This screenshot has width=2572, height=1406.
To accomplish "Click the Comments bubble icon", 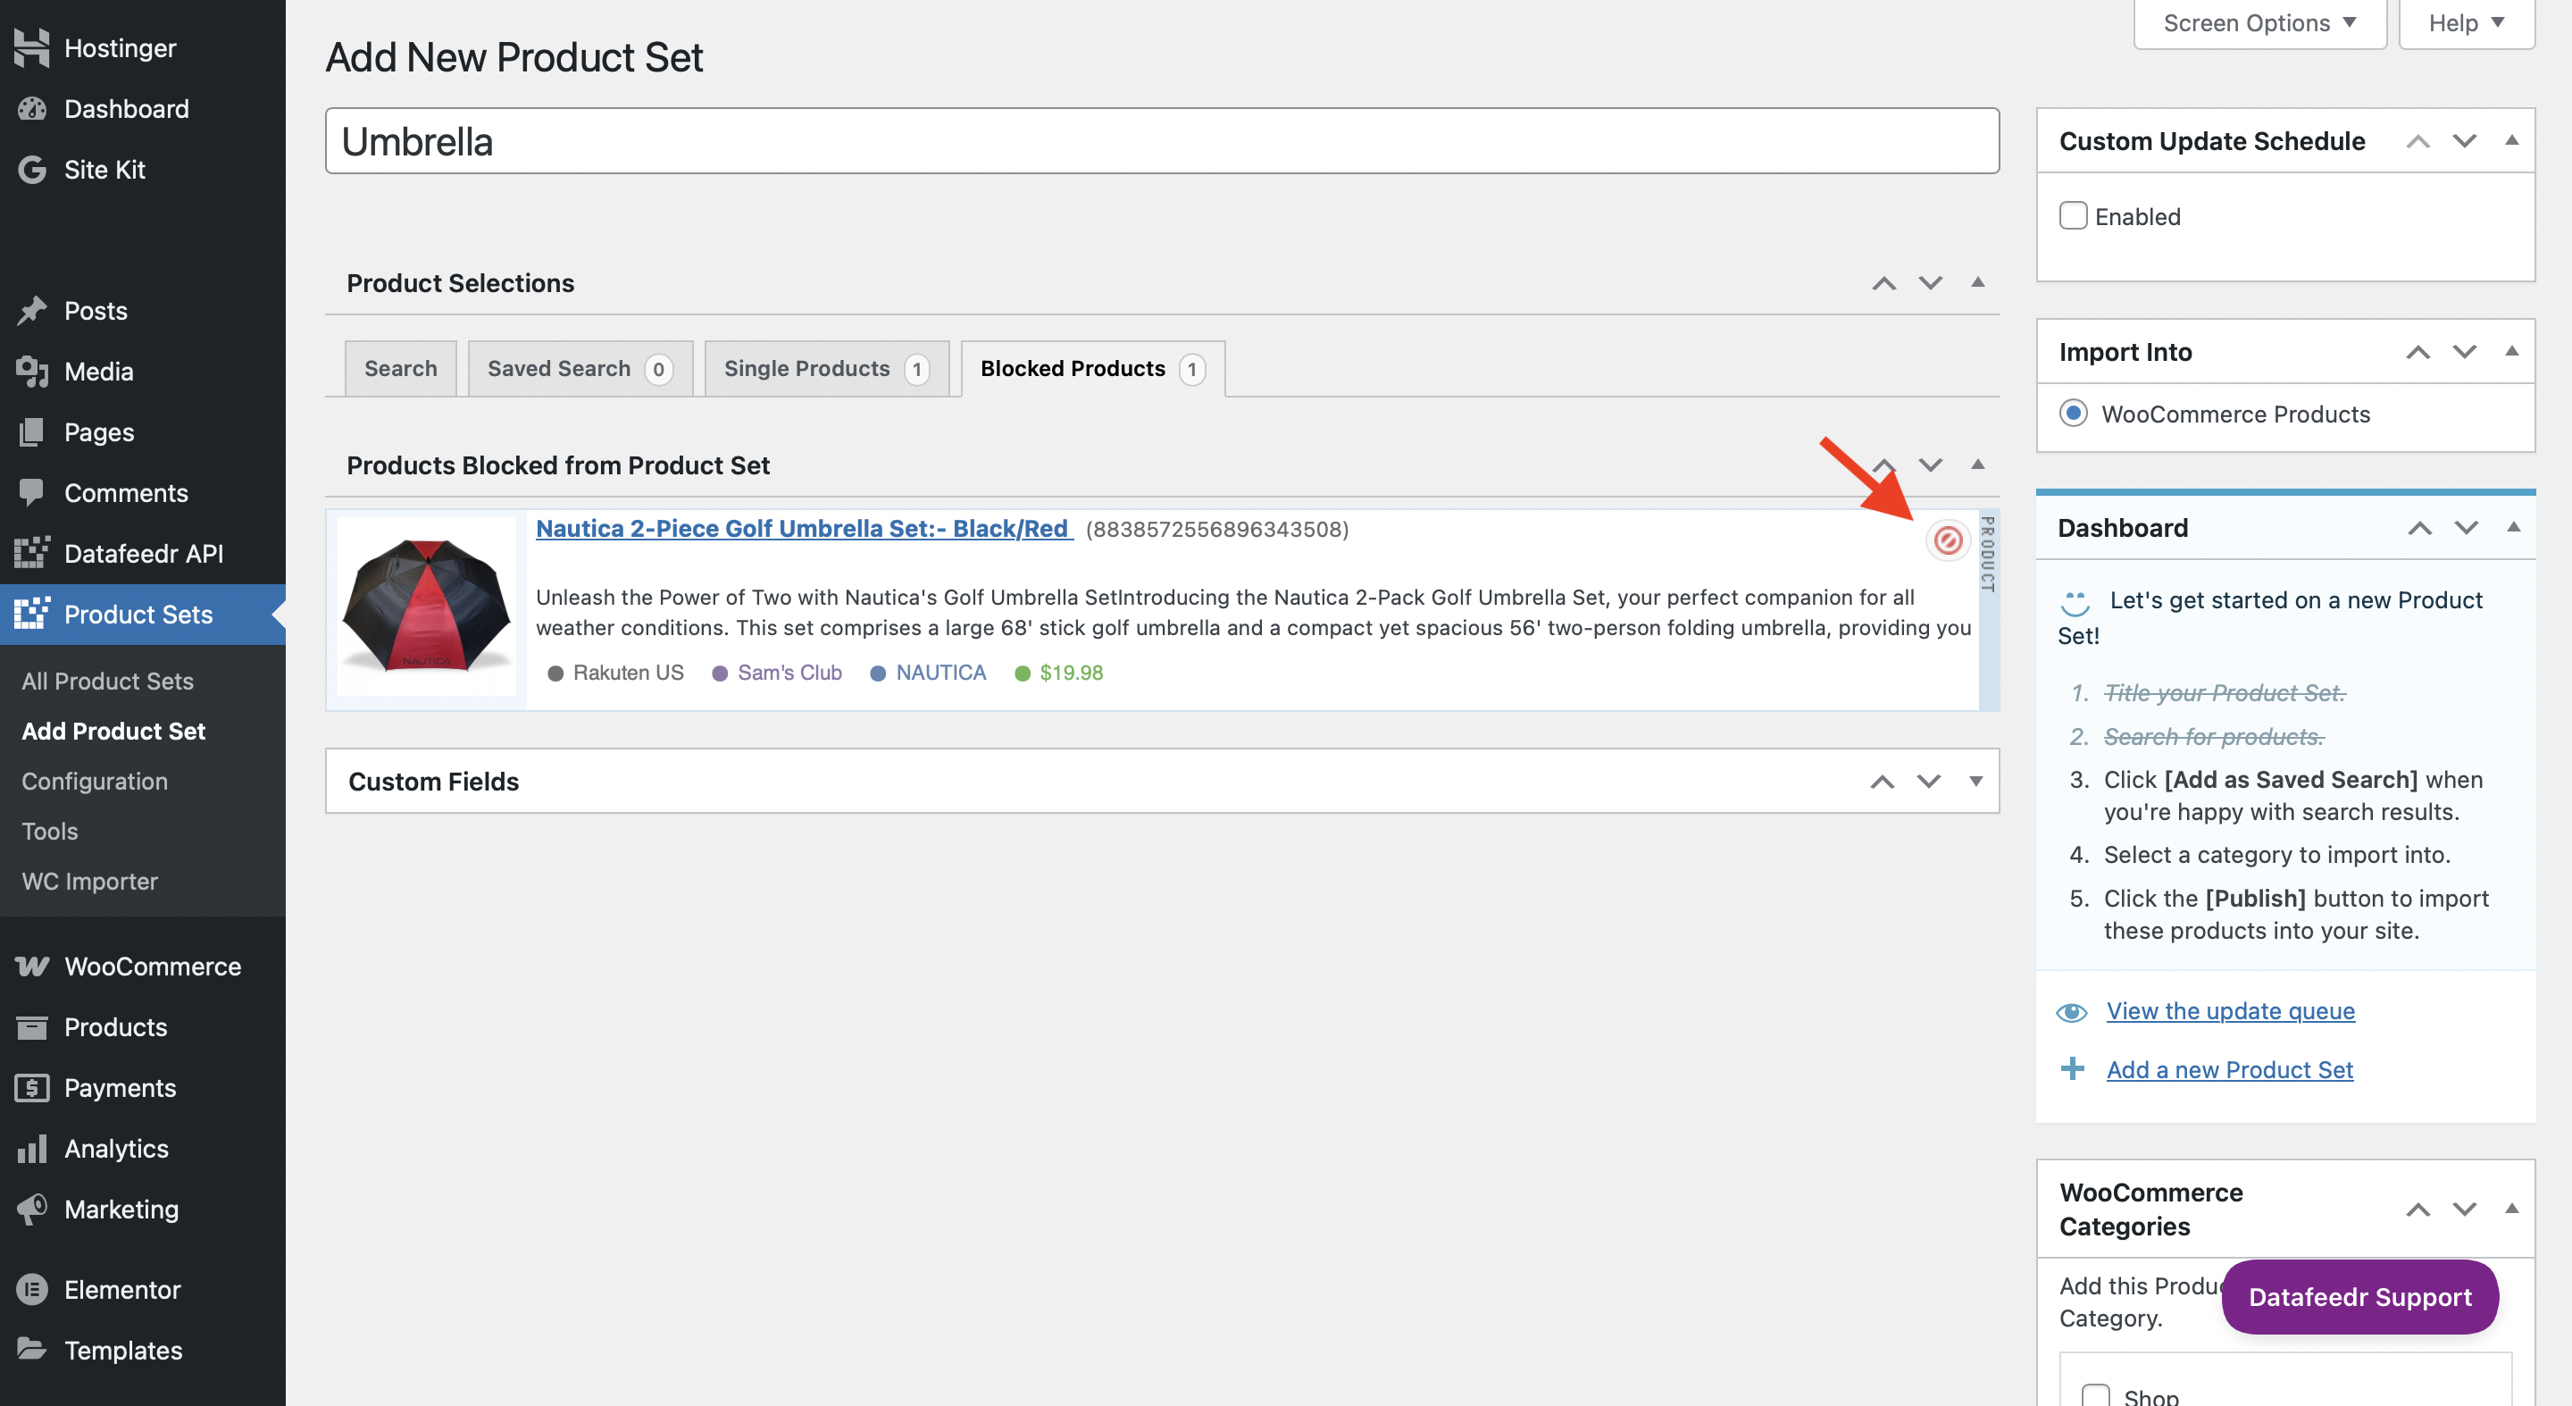I will pyautogui.click(x=32, y=492).
